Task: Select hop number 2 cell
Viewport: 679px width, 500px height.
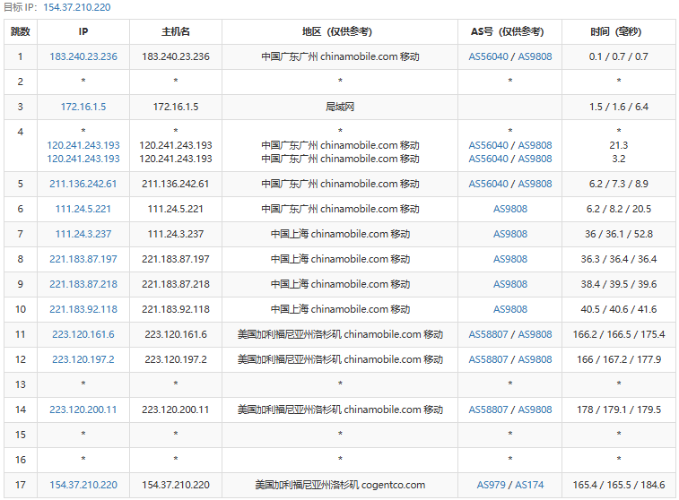Action: click(x=21, y=82)
